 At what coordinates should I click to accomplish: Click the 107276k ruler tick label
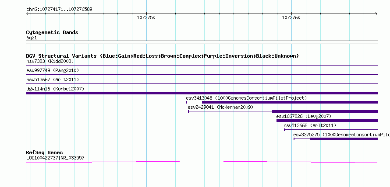coord(291,17)
